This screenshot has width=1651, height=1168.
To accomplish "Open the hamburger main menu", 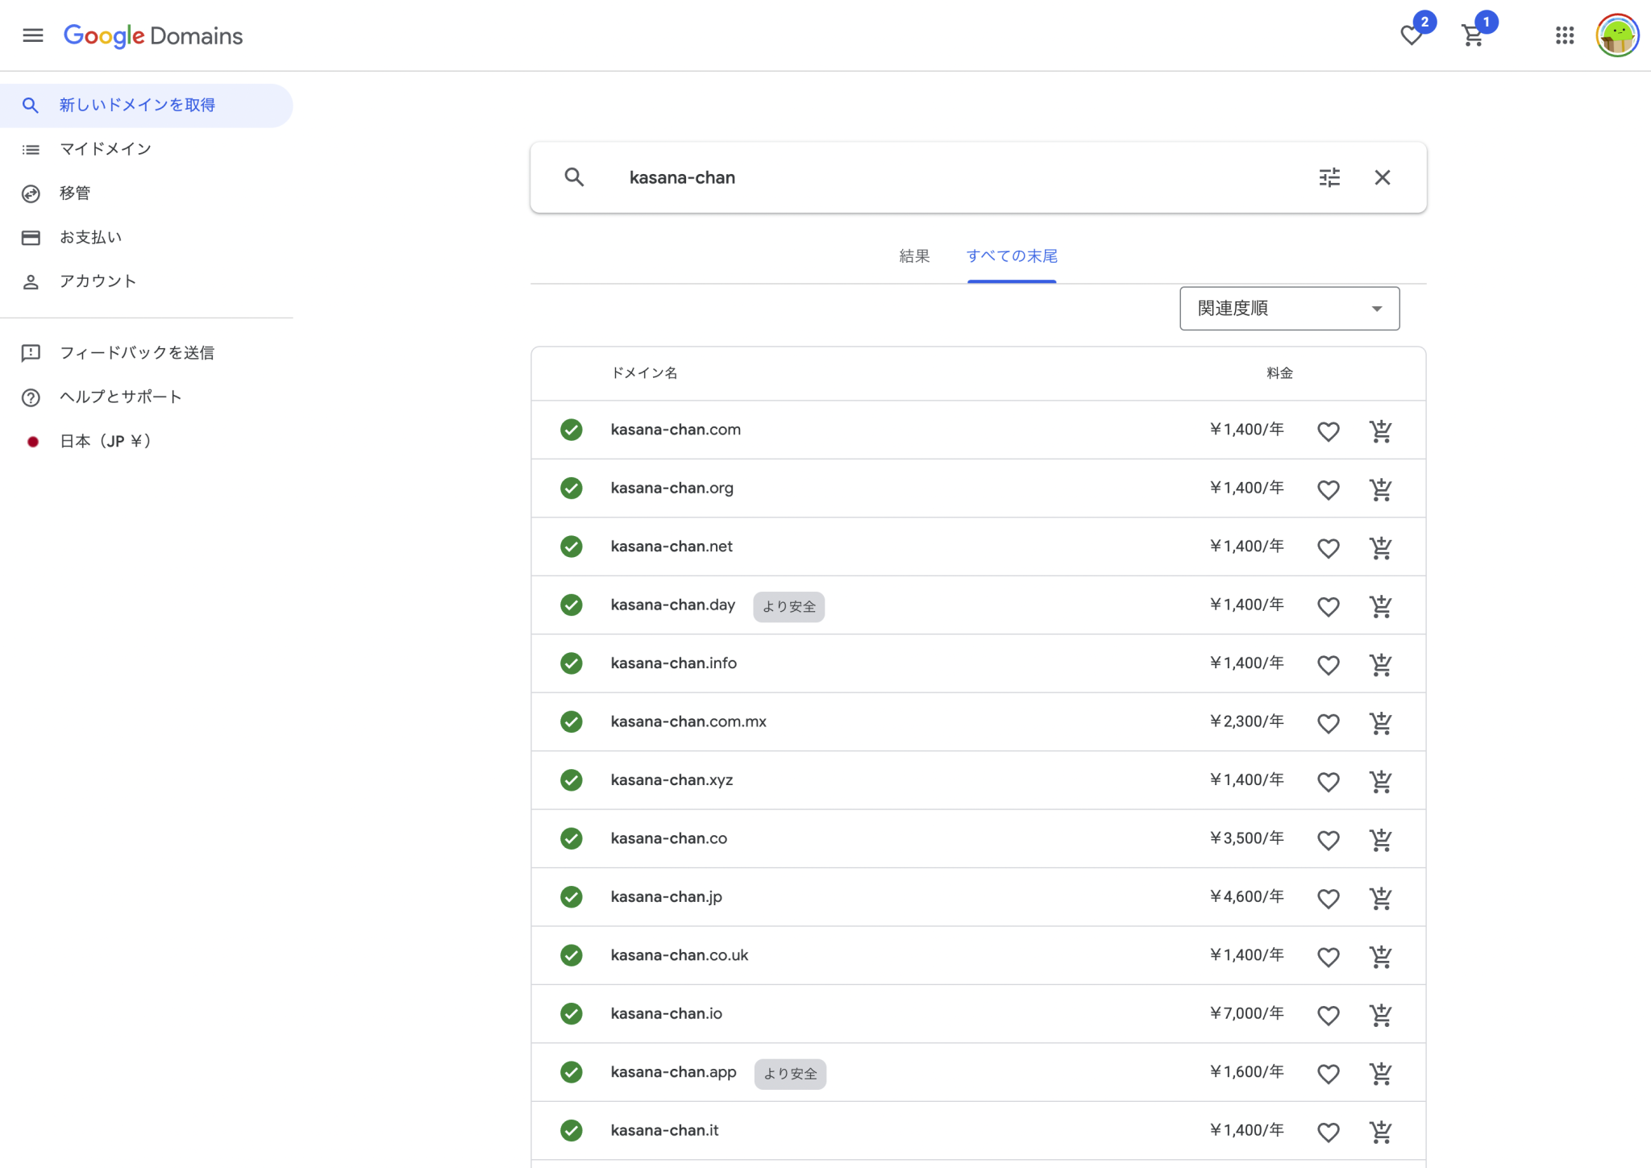I will point(33,35).
